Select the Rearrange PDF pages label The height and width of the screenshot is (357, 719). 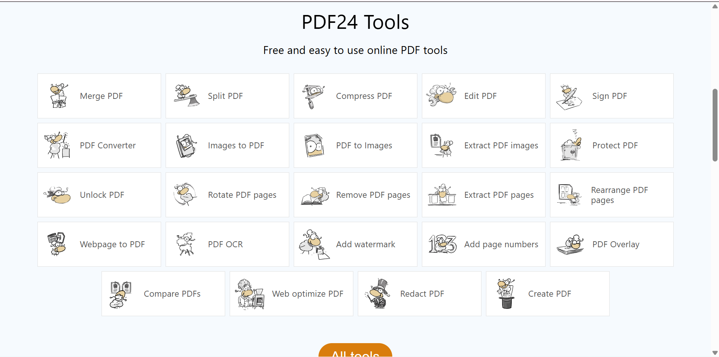(x=619, y=195)
